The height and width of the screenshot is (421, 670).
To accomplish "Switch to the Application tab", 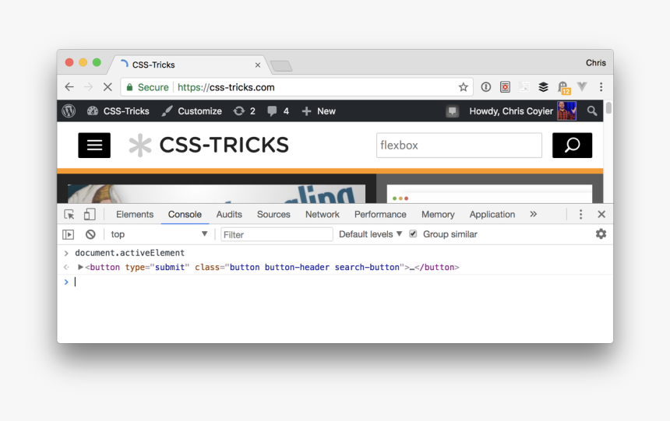I will 492,214.
